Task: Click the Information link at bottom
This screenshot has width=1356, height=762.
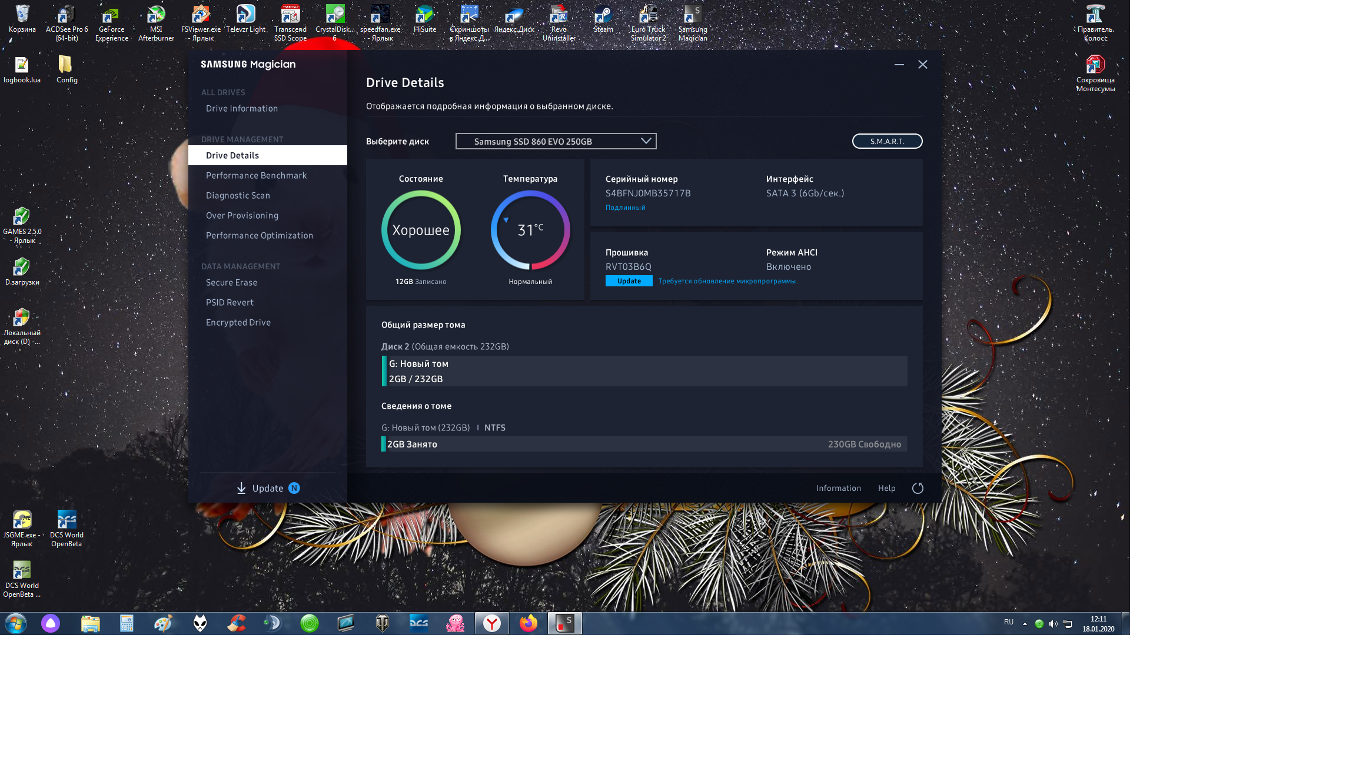Action: 838,488
